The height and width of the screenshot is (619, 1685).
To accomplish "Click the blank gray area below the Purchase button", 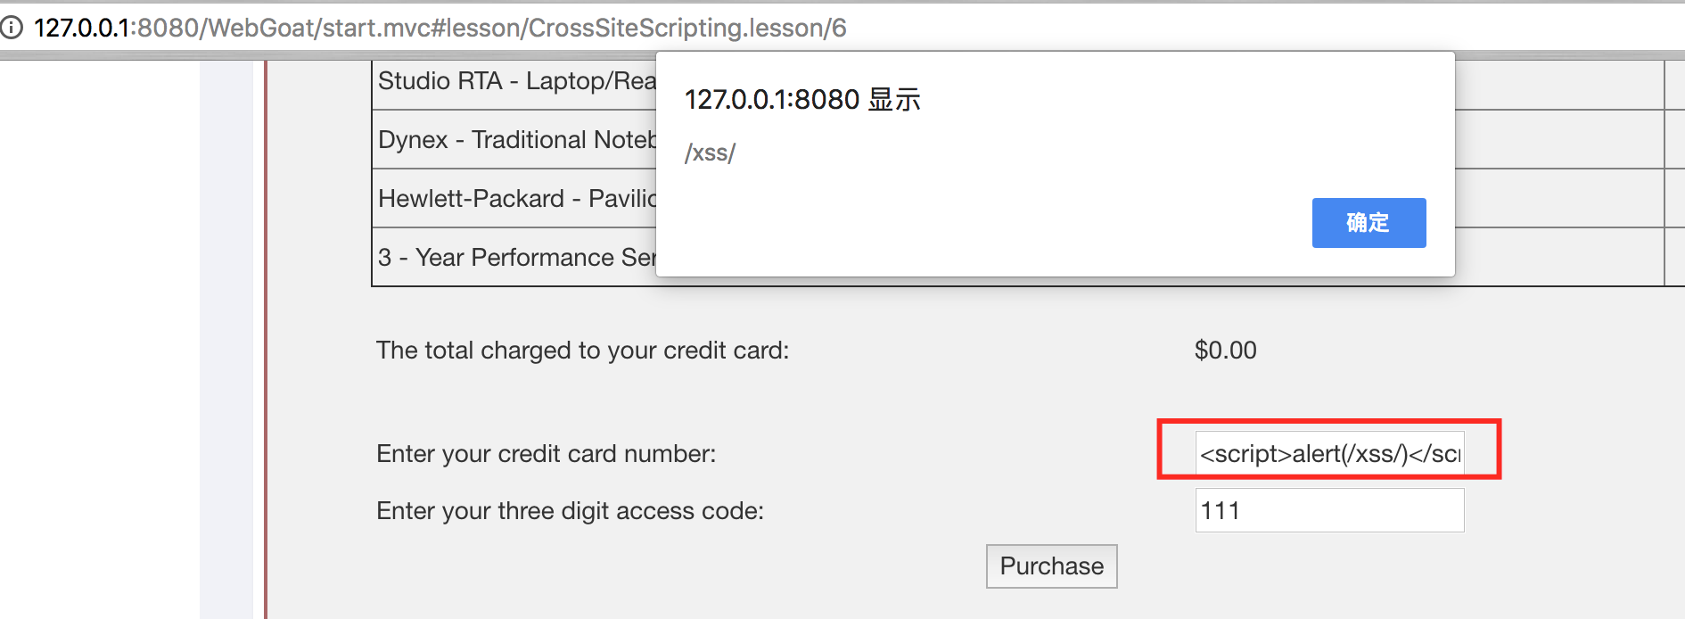I will [x=1052, y=605].
